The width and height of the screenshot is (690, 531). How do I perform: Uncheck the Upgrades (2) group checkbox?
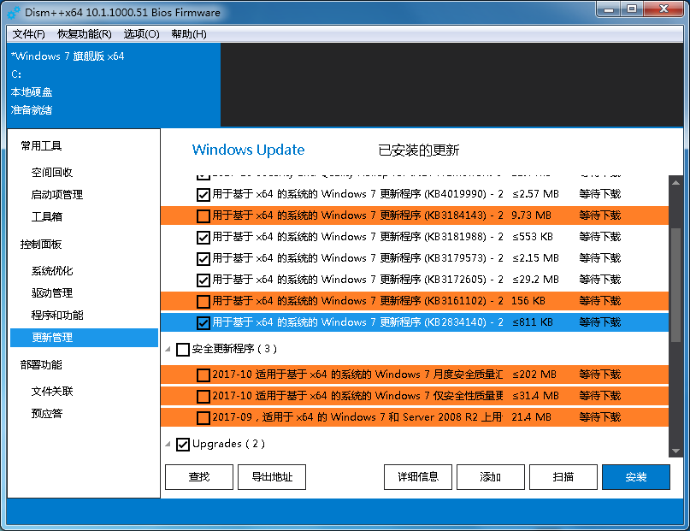183,445
